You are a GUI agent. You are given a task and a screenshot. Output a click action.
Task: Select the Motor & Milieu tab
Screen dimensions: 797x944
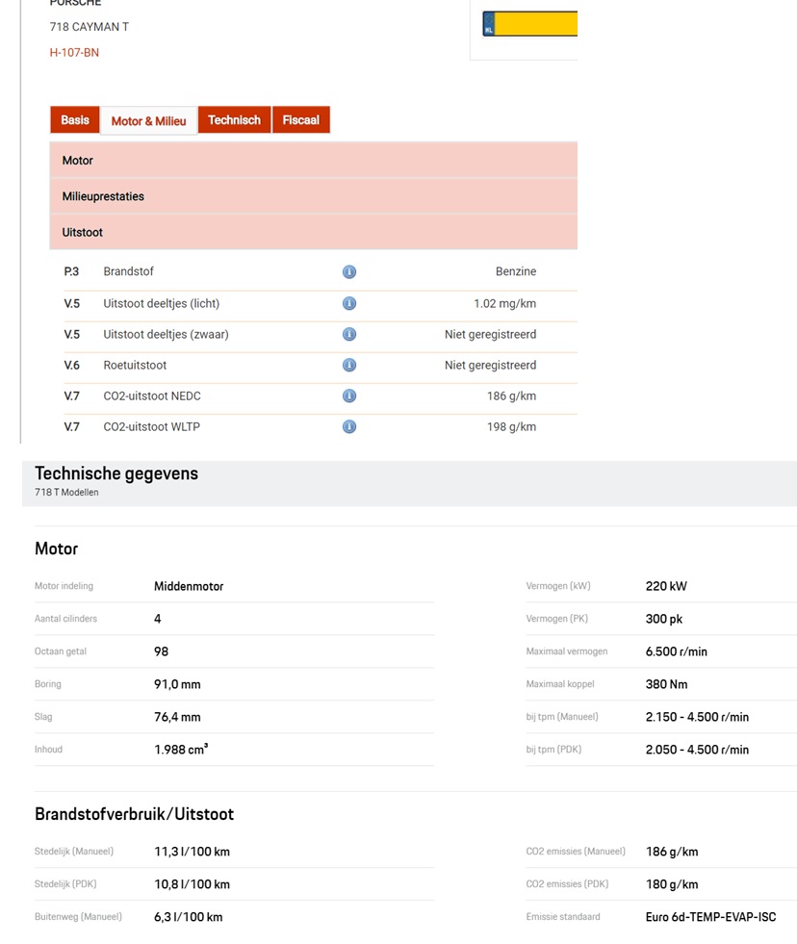pos(149,121)
